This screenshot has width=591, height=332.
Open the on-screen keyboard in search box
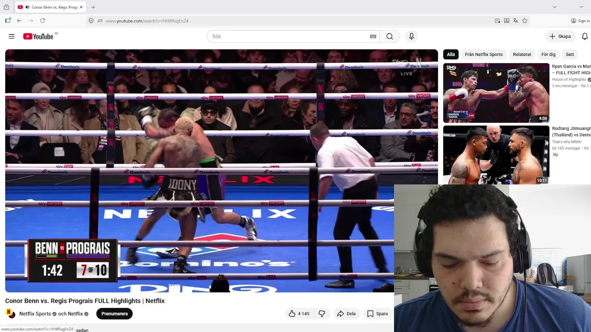(x=373, y=36)
